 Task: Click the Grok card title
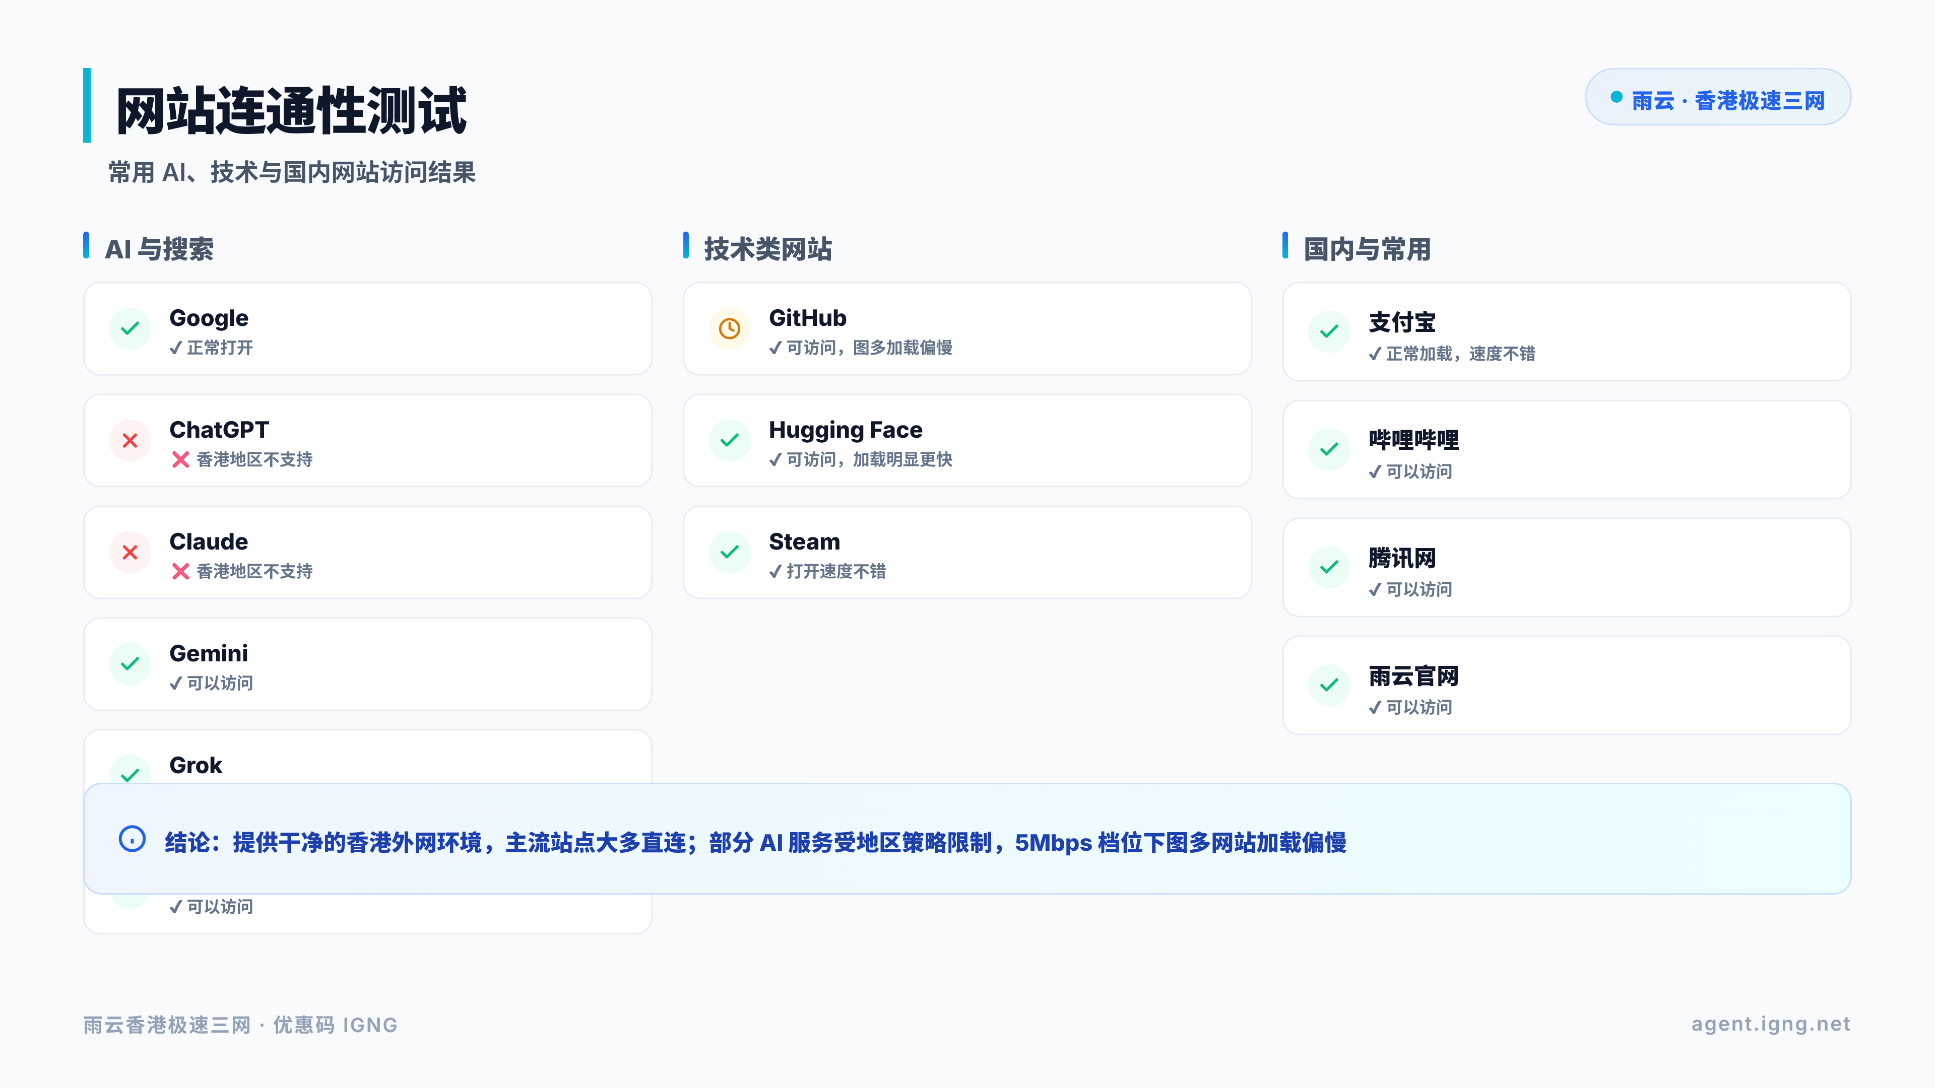coord(196,765)
